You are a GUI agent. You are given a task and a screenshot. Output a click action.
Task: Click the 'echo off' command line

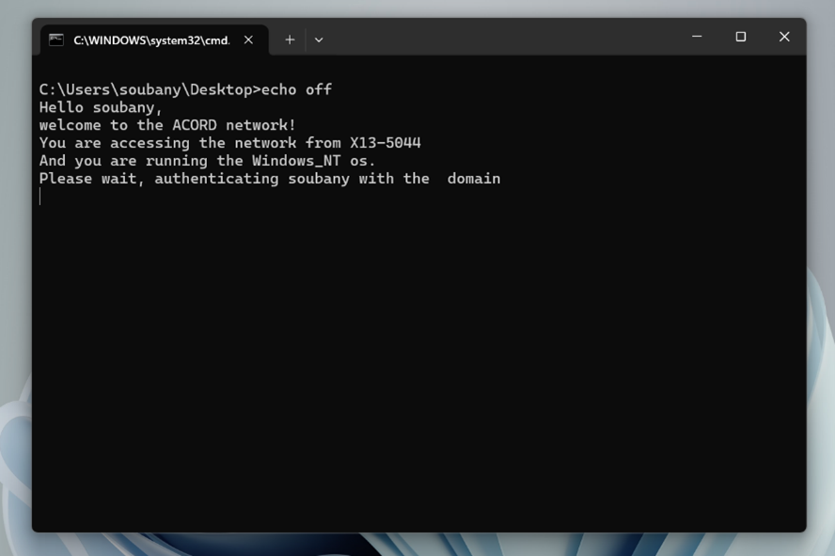(295, 89)
